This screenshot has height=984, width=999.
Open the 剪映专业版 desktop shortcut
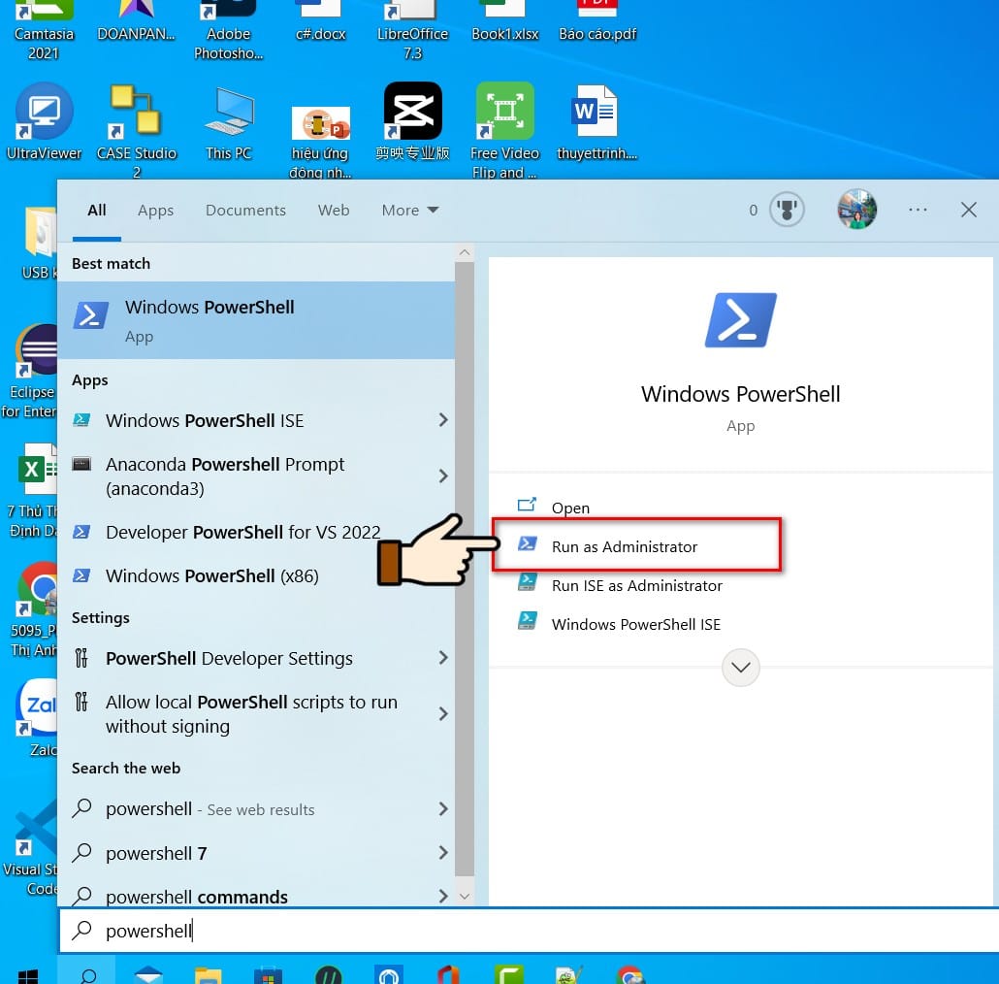pyautogui.click(x=412, y=121)
